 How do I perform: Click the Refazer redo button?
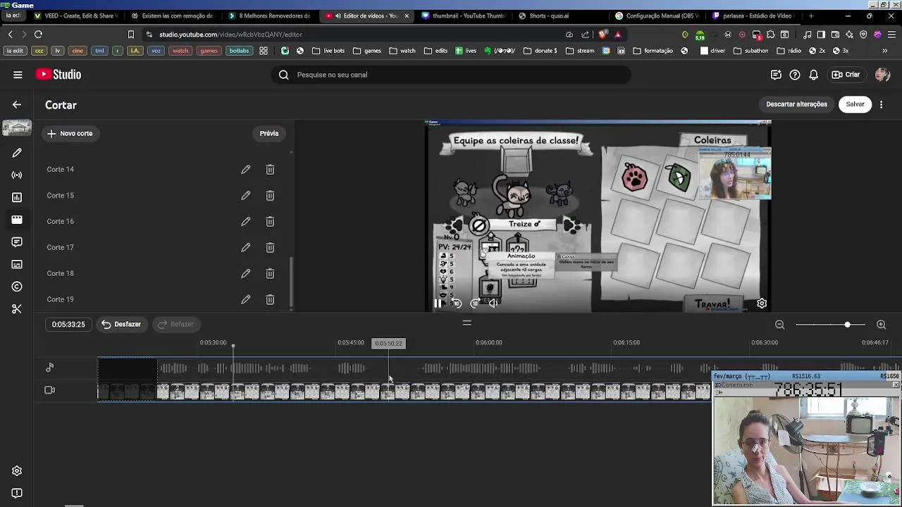pos(175,325)
